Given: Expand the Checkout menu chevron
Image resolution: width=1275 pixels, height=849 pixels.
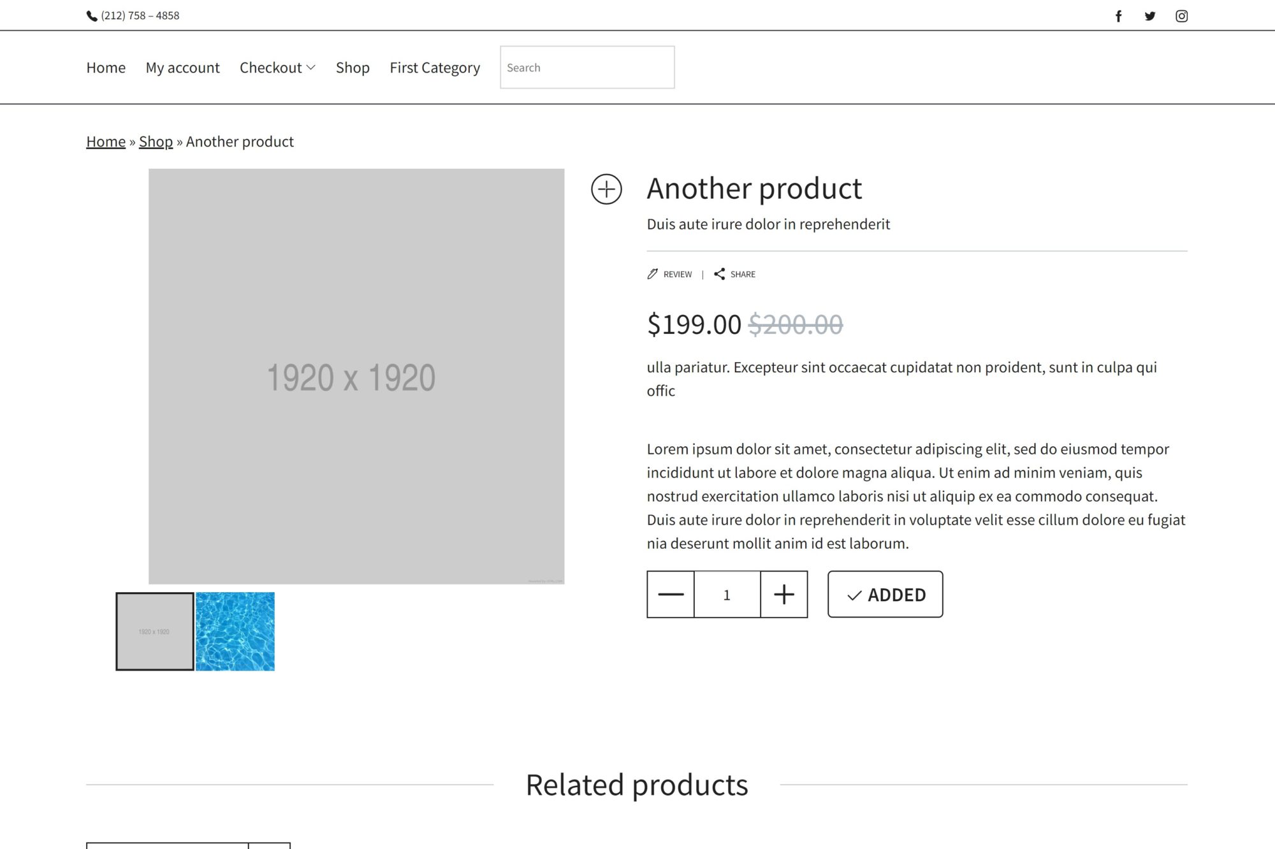Looking at the screenshot, I should [x=311, y=68].
